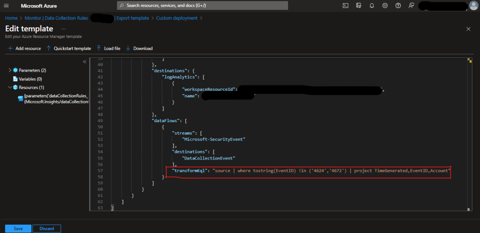Viewport: 480px width, 233px height.
Task: Open the Help question mark icon
Action: pyautogui.click(x=398, y=6)
